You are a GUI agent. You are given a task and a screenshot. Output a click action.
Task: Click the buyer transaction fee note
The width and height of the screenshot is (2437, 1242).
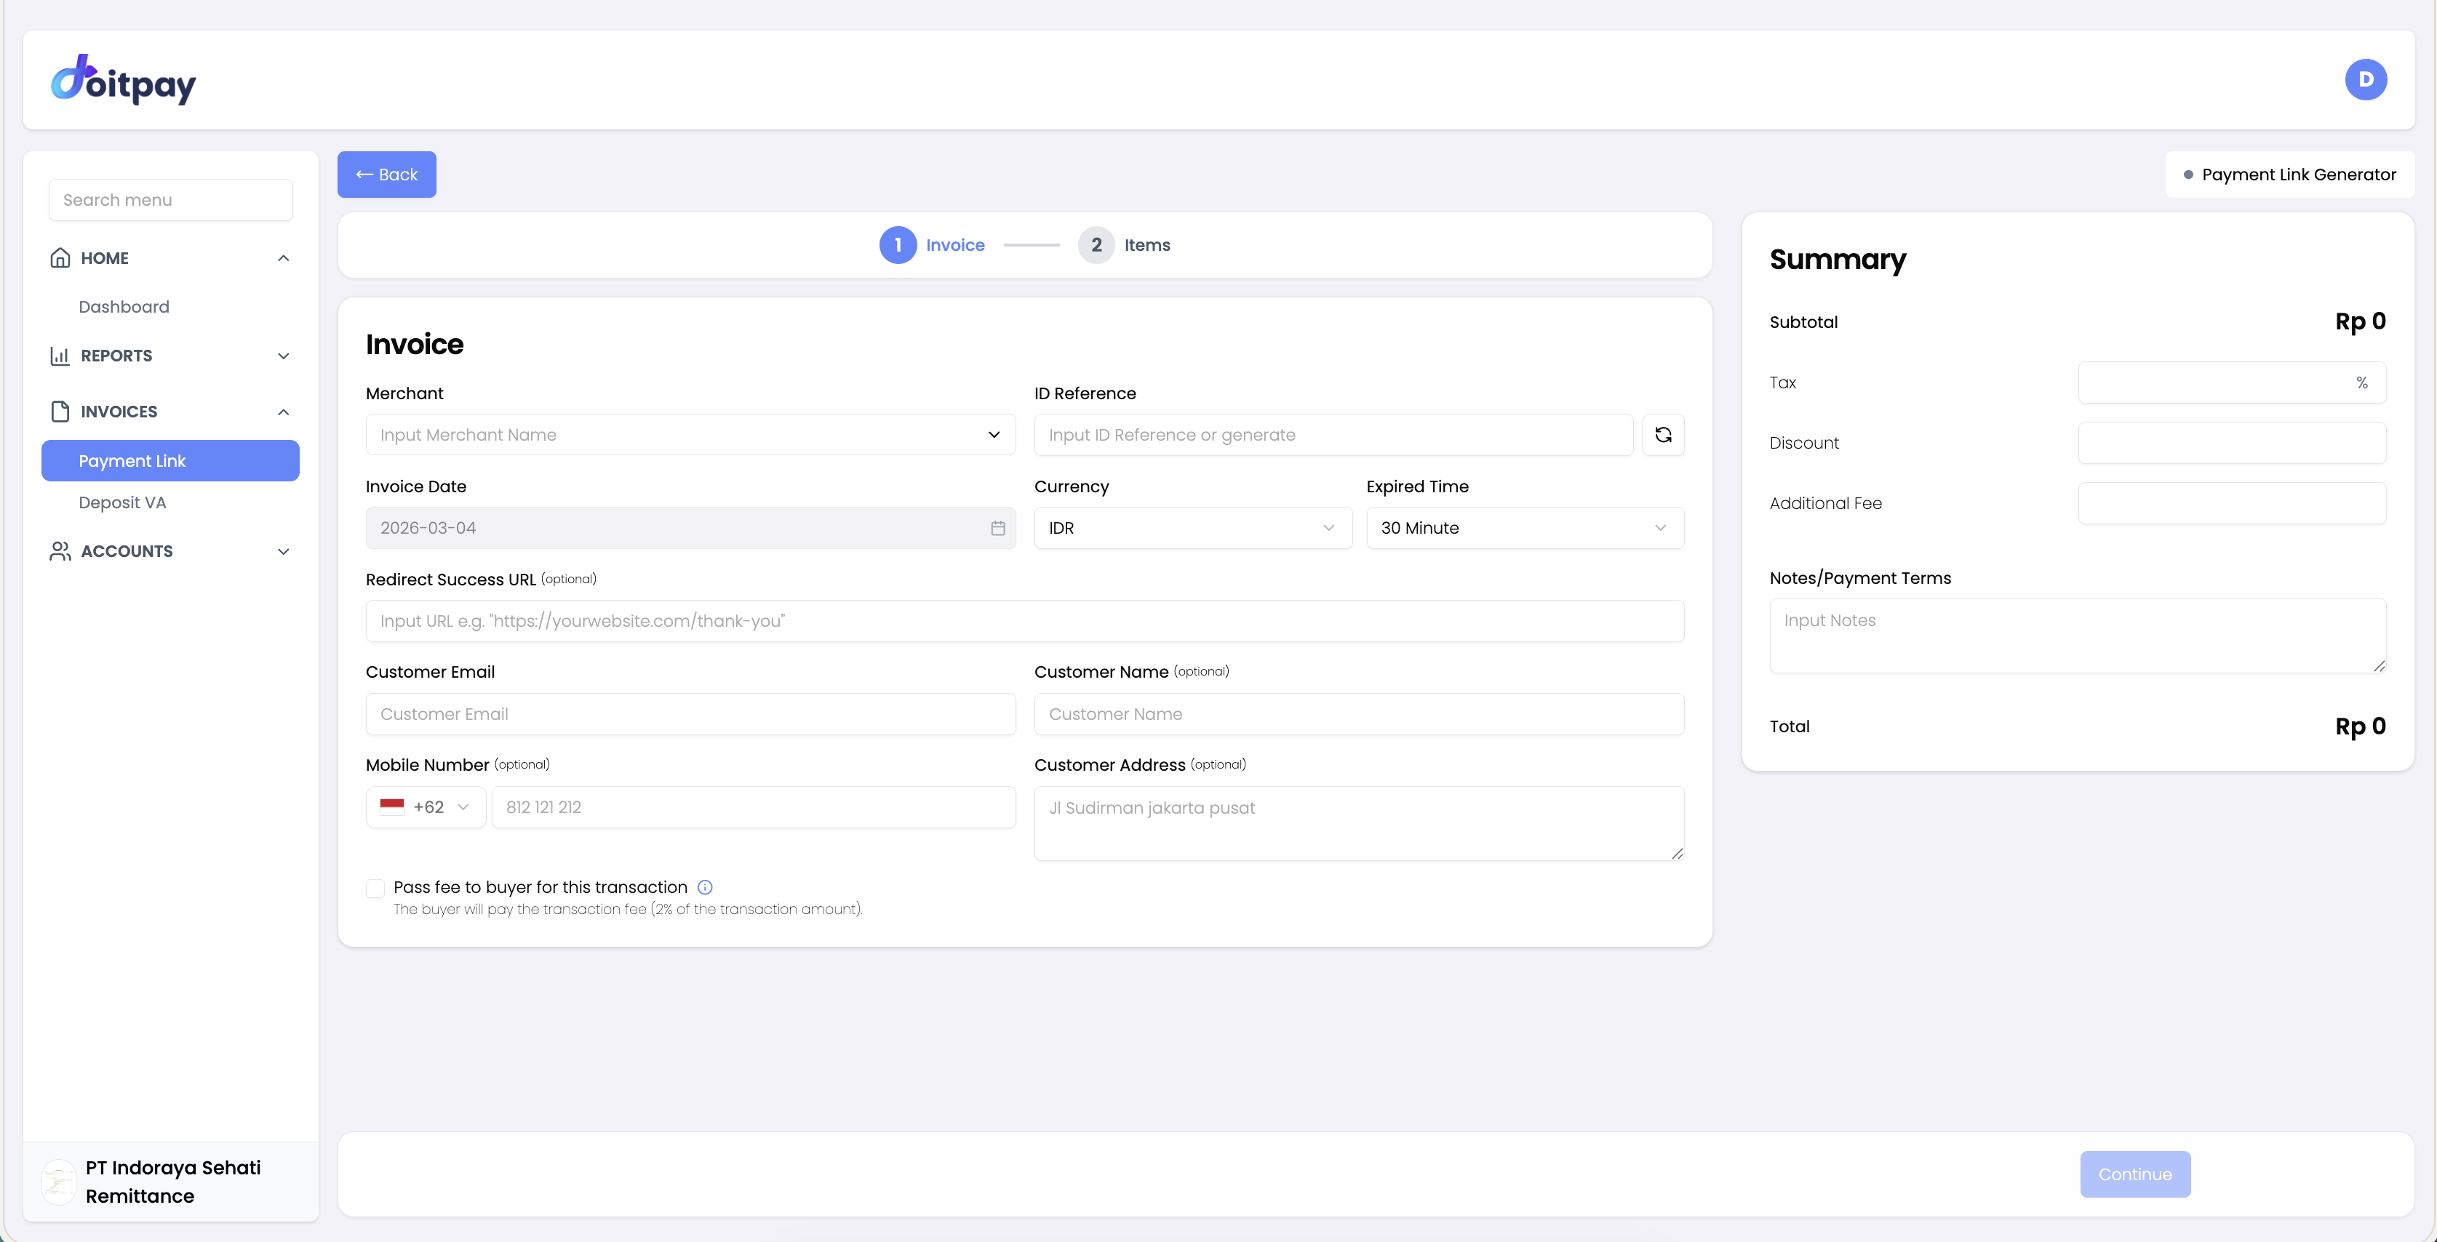point(629,910)
